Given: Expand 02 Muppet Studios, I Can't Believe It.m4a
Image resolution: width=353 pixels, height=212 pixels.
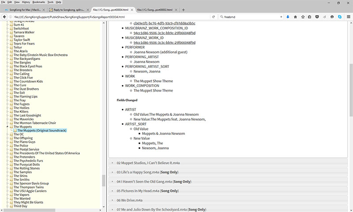Looking at the screenshot, I should coord(228,163).
